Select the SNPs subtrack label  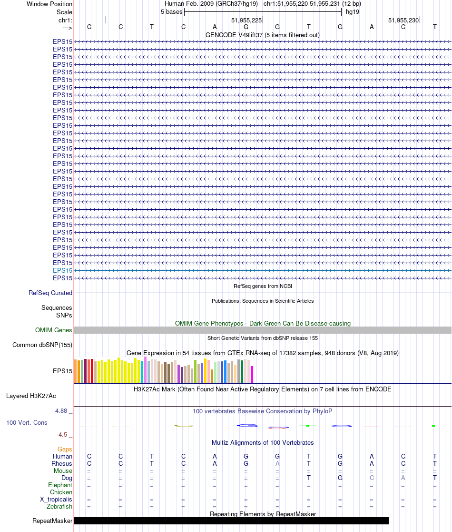point(64,315)
